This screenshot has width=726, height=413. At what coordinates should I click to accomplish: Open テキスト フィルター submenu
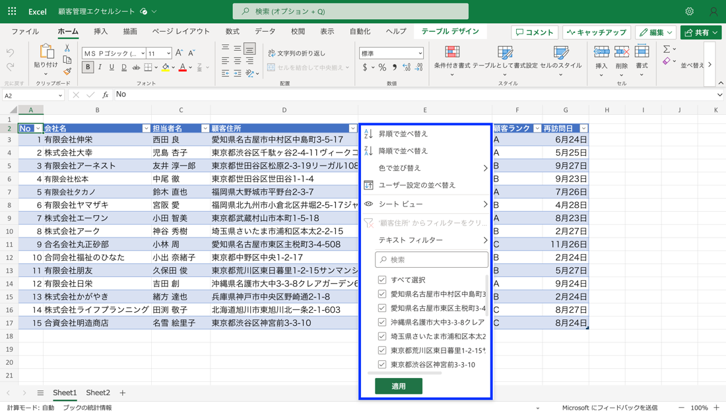pyautogui.click(x=425, y=240)
